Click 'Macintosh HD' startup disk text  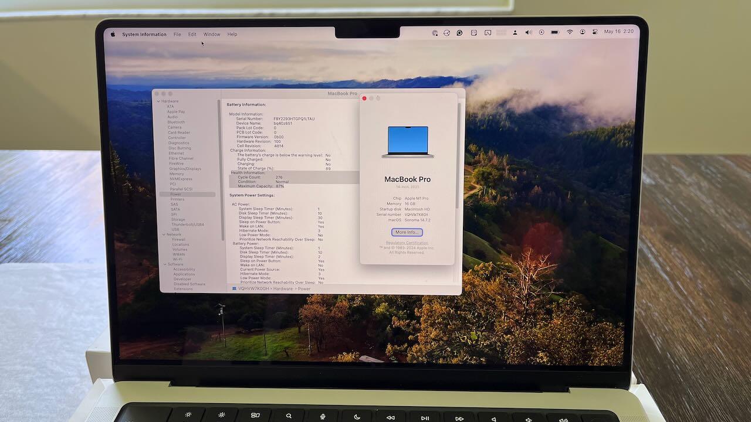pyautogui.click(x=417, y=209)
